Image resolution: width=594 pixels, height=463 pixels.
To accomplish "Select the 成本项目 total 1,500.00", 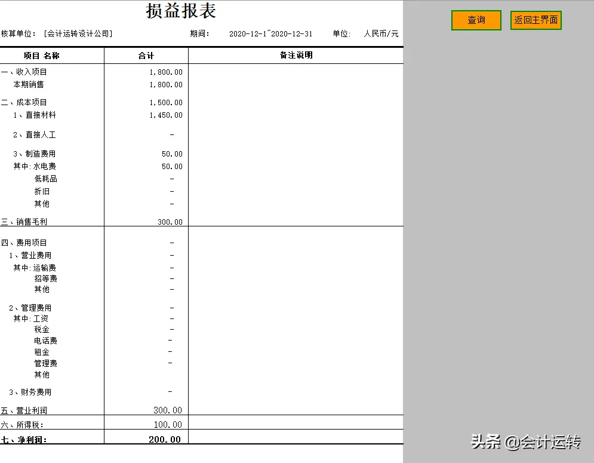I will click(166, 103).
